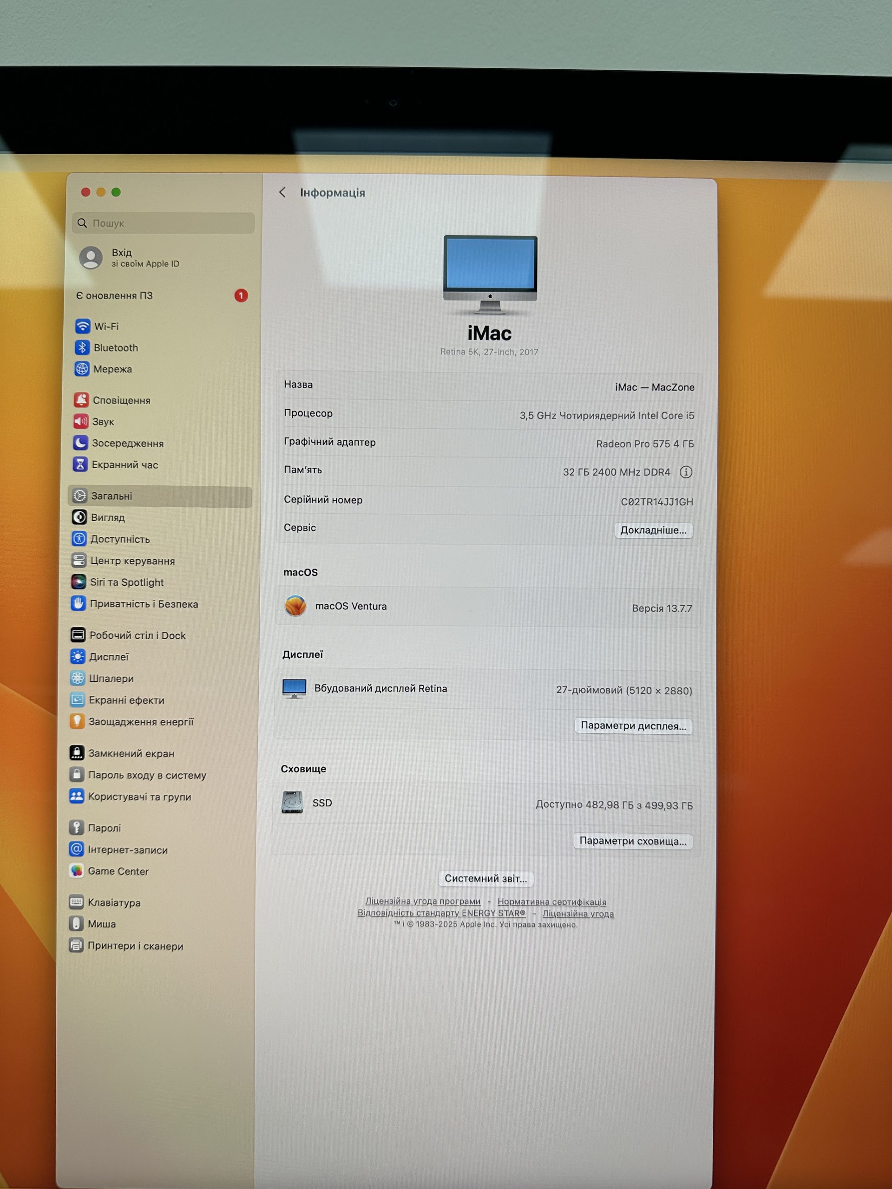Click the Докладніше service button
Image resolution: width=892 pixels, height=1189 pixels.
pyautogui.click(x=653, y=530)
